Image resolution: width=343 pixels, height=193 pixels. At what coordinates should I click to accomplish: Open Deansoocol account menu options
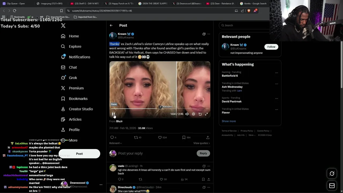pos(101,184)
